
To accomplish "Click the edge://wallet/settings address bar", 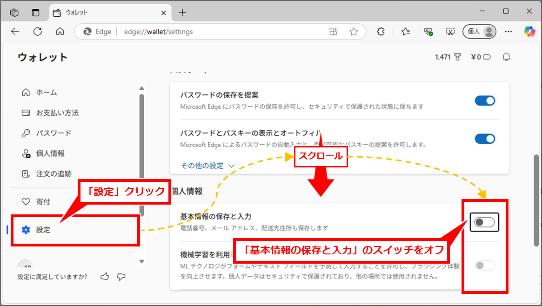I will [220, 32].
